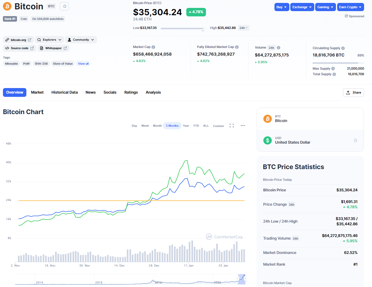Add Bitcoin to watchlist with star icon

64,6
